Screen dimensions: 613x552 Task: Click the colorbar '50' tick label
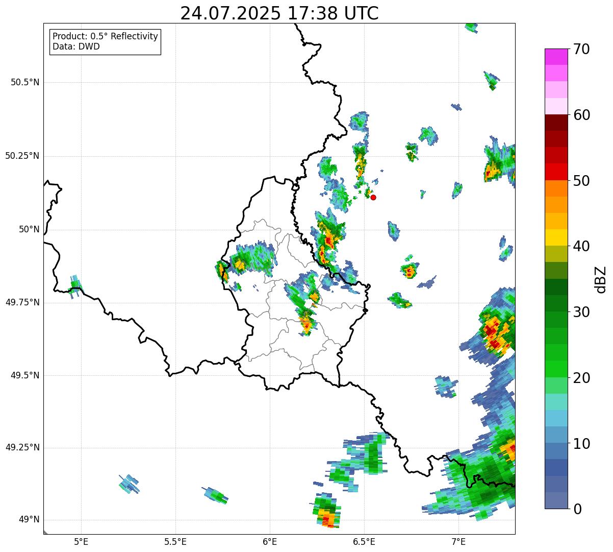click(581, 181)
